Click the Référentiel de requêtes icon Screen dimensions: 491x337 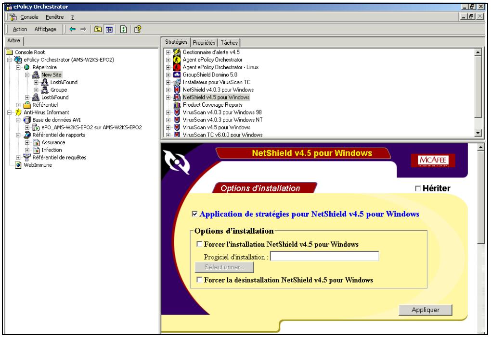(27, 157)
